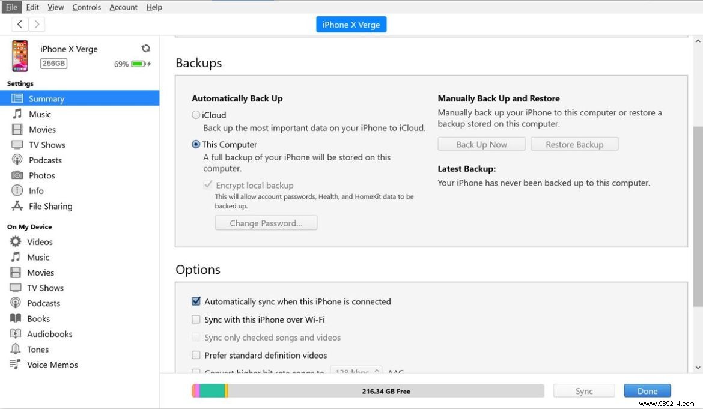Click the Back Up Now button

481,144
